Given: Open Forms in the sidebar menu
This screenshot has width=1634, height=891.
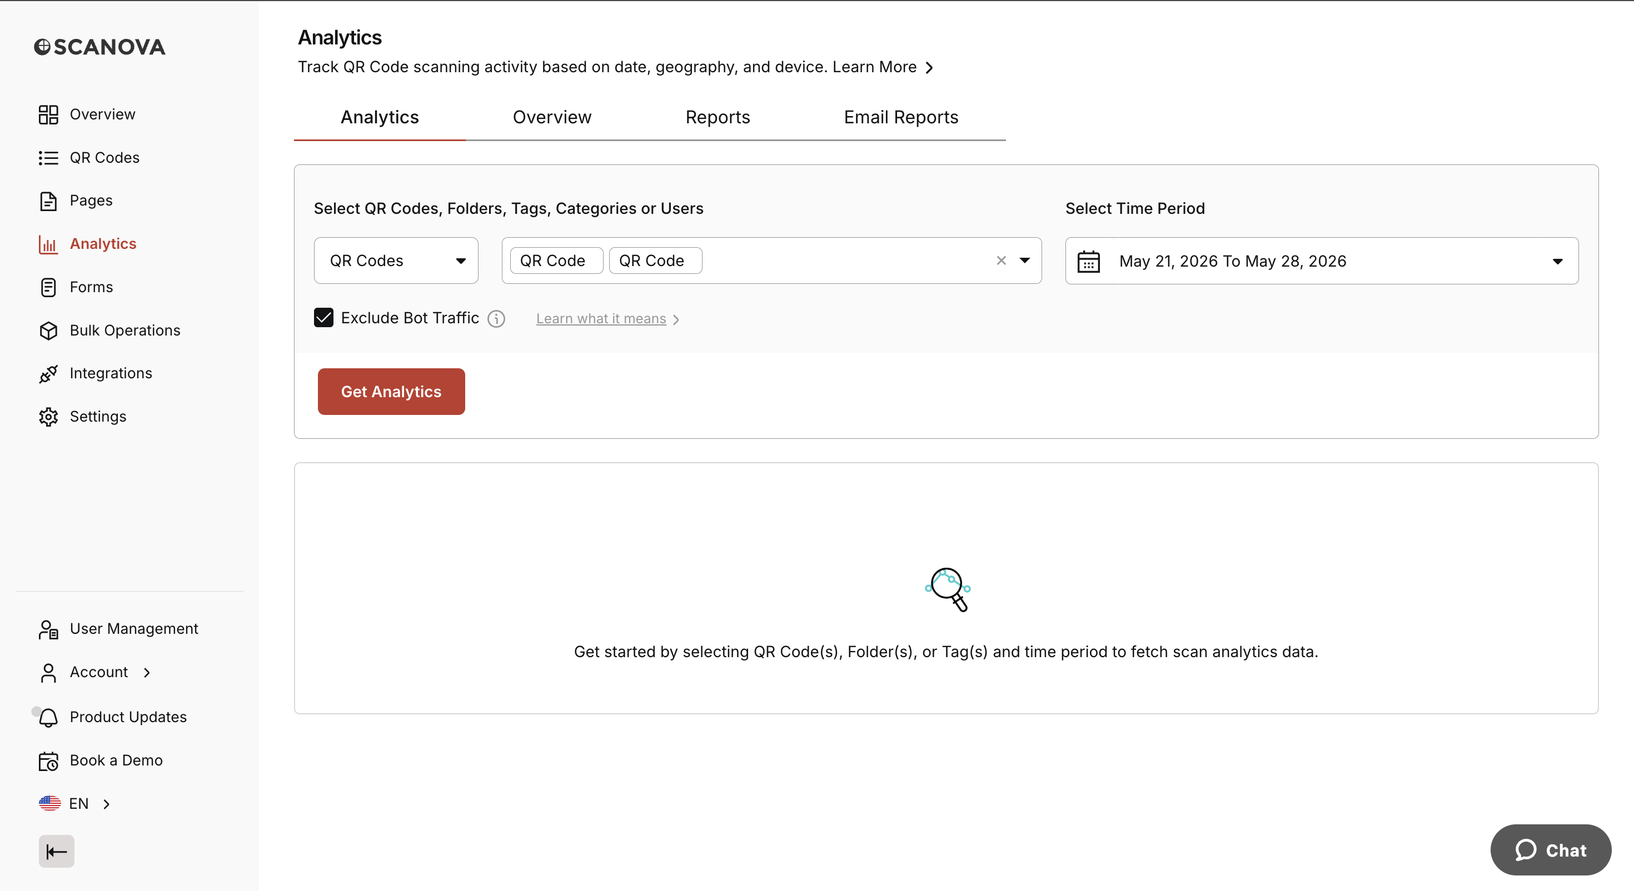Looking at the screenshot, I should [x=91, y=287].
